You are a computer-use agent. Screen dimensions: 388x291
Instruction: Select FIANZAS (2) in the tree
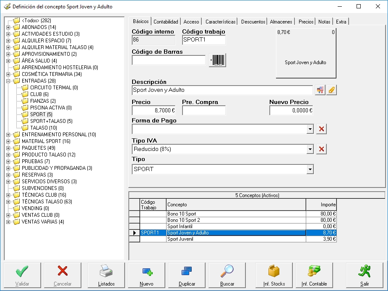(43, 101)
